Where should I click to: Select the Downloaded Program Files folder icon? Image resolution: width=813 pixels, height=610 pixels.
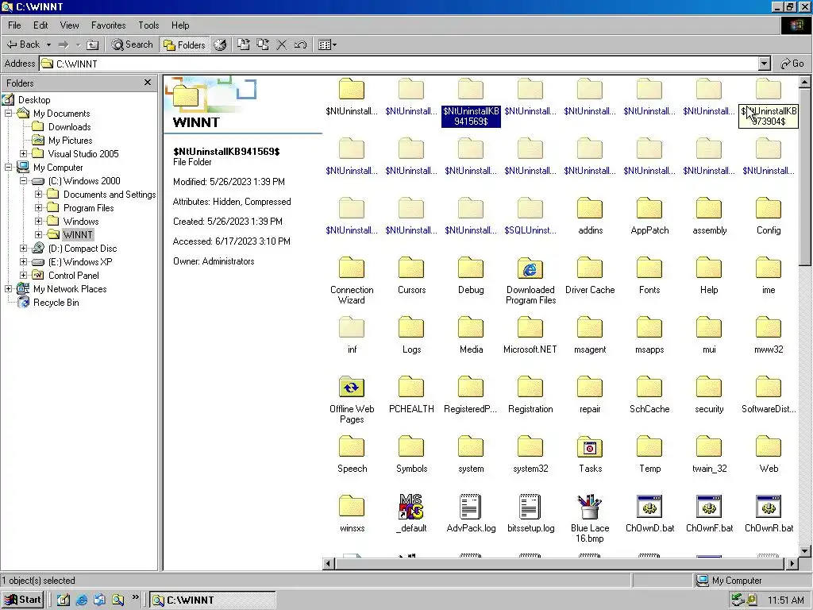tap(530, 268)
